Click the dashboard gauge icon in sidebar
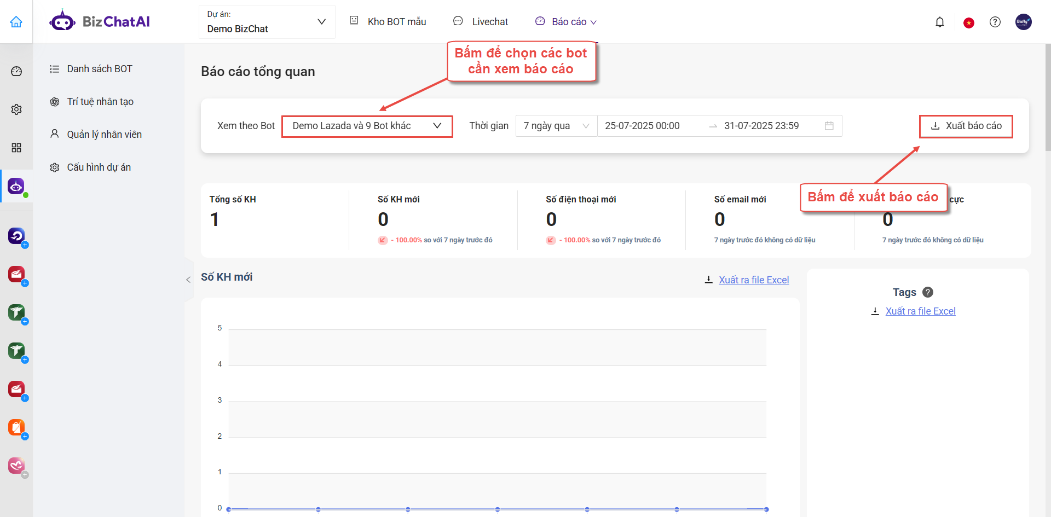 pyautogui.click(x=16, y=72)
